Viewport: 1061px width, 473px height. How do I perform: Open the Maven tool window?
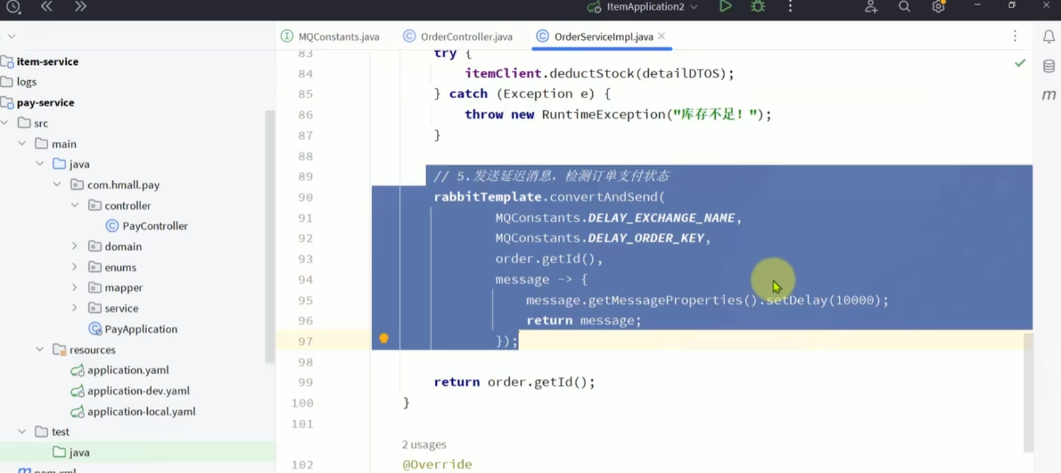(x=1049, y=95)
